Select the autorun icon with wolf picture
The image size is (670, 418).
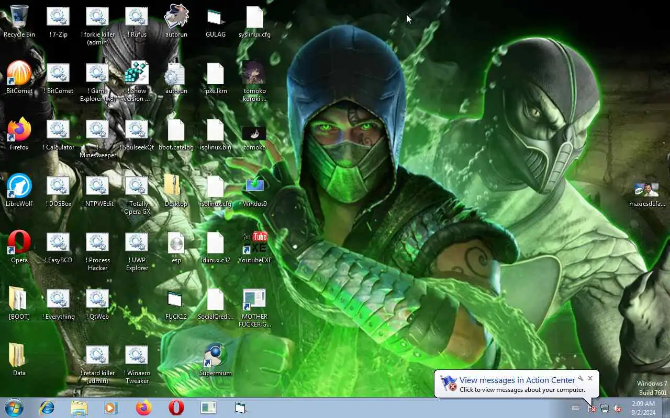(x=176, y=21)
